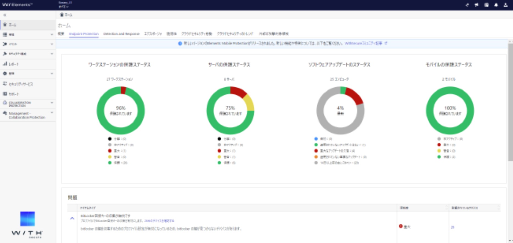Collapse the BitLocker issue row
The width and height of the screenshot is (513, 243).
coord(72,219)
